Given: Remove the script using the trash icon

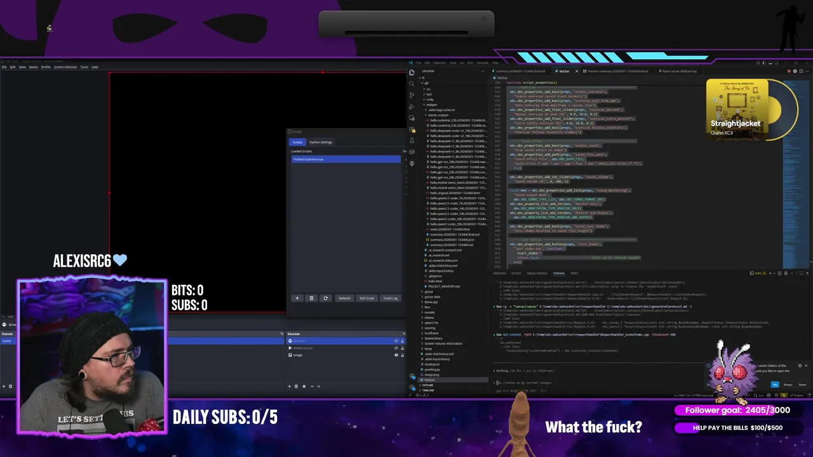Looking at the screenshot, I should coord(311,298).
